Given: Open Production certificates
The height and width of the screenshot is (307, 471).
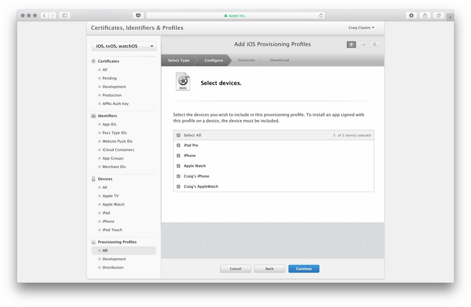Looking at the screenshot, I should coord(112,95).
